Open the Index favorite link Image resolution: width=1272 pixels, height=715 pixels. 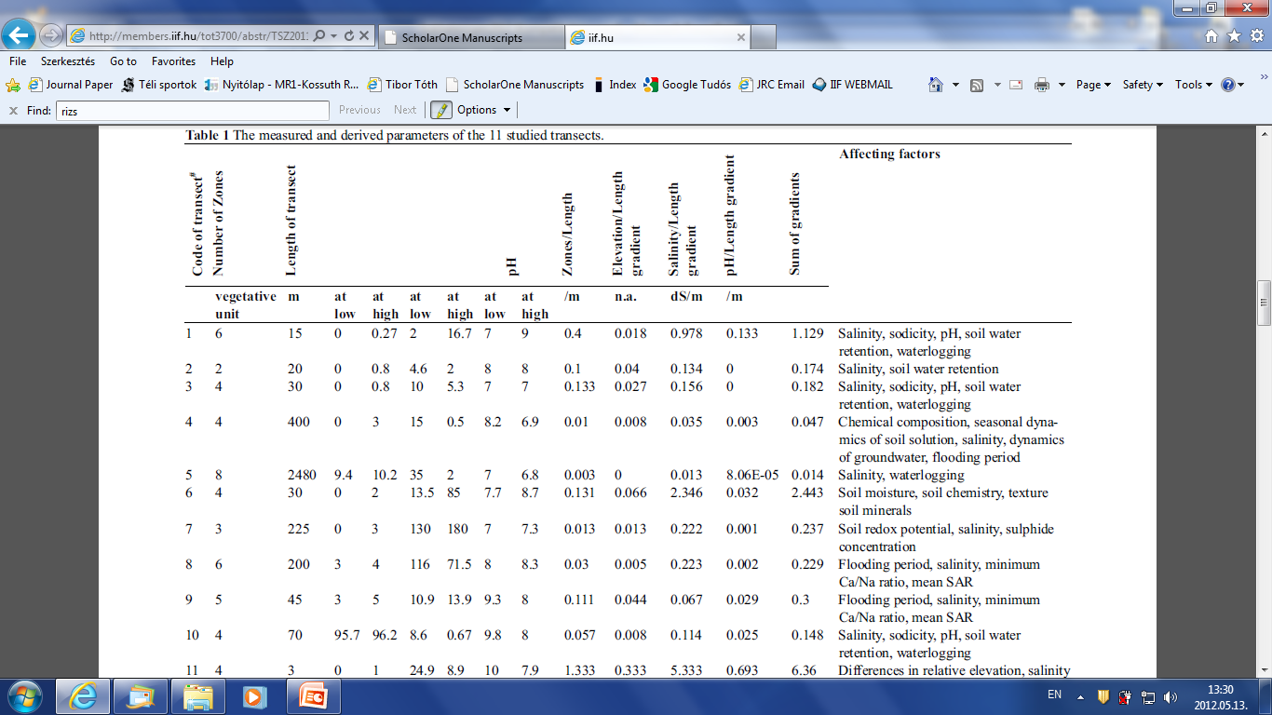tap(615, 85)
